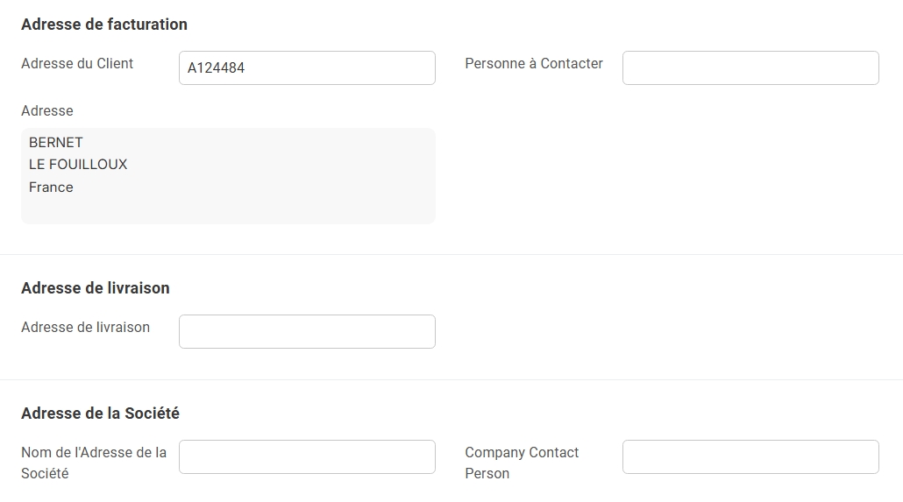Toggle the Adresse de la Société section heading
Image resolution: width=903 pixels, height=502 pixels.
[100, 414]
